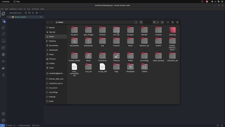225x127 pixels.
Task: Open robotisim_ws-src bookmark in sidebar
Action: pyautogui.click(x=56, y=83)
